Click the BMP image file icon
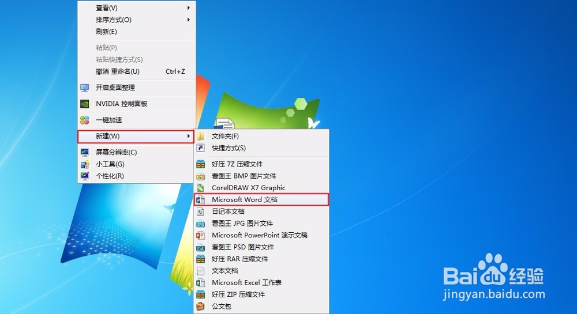Viewport: 577px width, 314px height. point(200,176)
